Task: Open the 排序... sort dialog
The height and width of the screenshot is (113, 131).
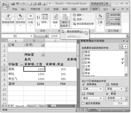Action: point(45,19)
